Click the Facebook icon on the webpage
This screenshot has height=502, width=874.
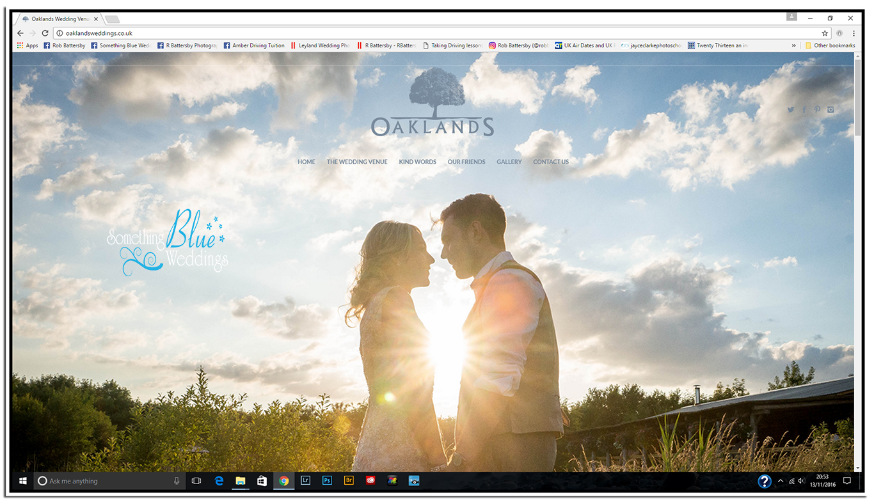point(804,110)
